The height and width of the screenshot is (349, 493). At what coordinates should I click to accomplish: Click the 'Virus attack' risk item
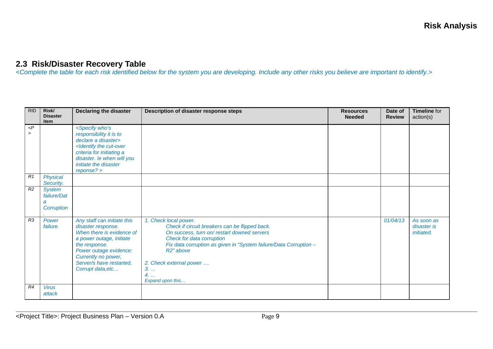(x=50, y=291)
